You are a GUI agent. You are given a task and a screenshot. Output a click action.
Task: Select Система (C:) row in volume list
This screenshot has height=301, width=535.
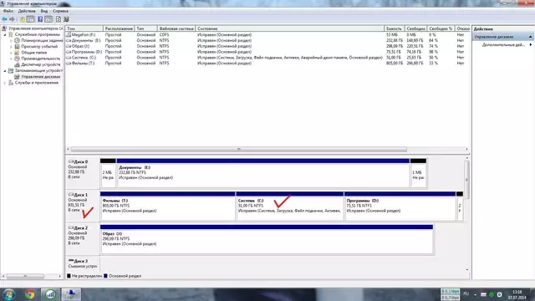coord(267,58)
